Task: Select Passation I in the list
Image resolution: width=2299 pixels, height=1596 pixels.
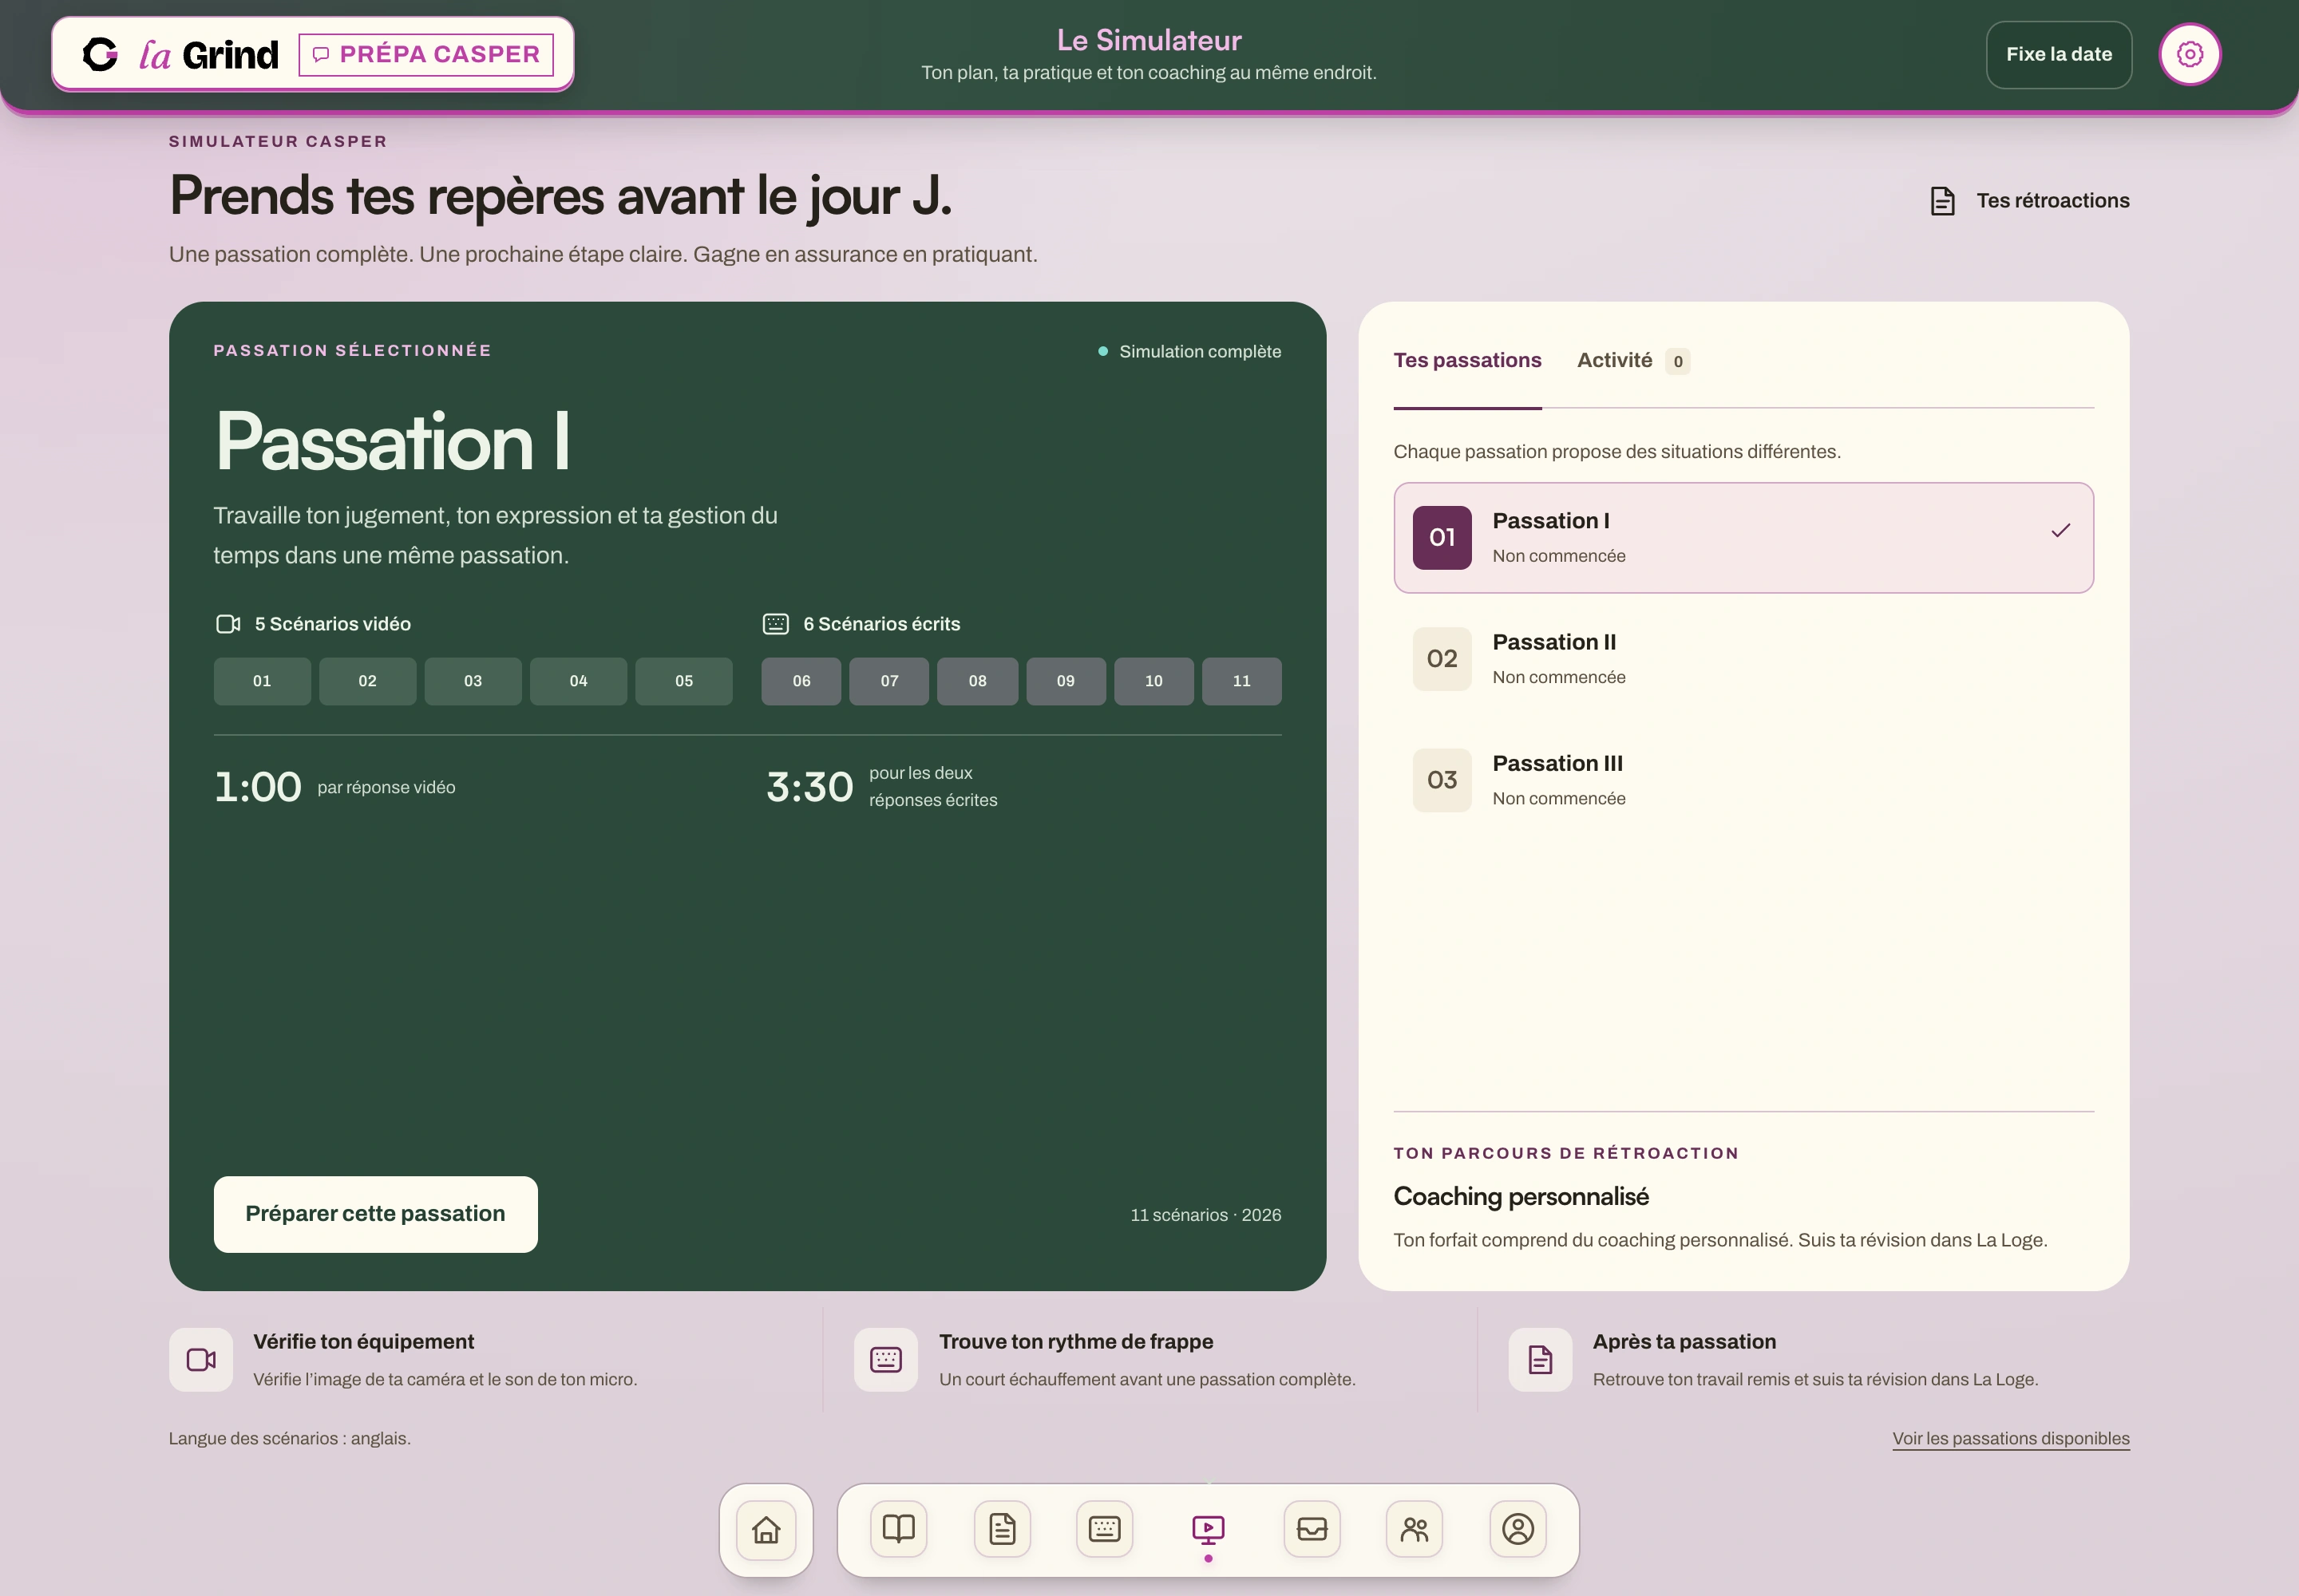Action: pyautogui.click(x=1743, y=538)
